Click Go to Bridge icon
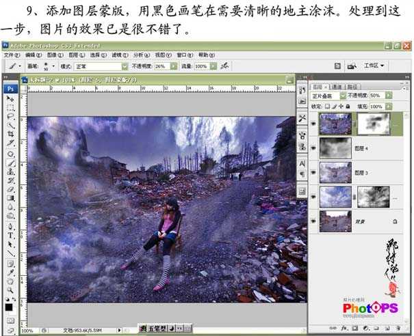This screenshot has width=414, height=336. [352, 66]
